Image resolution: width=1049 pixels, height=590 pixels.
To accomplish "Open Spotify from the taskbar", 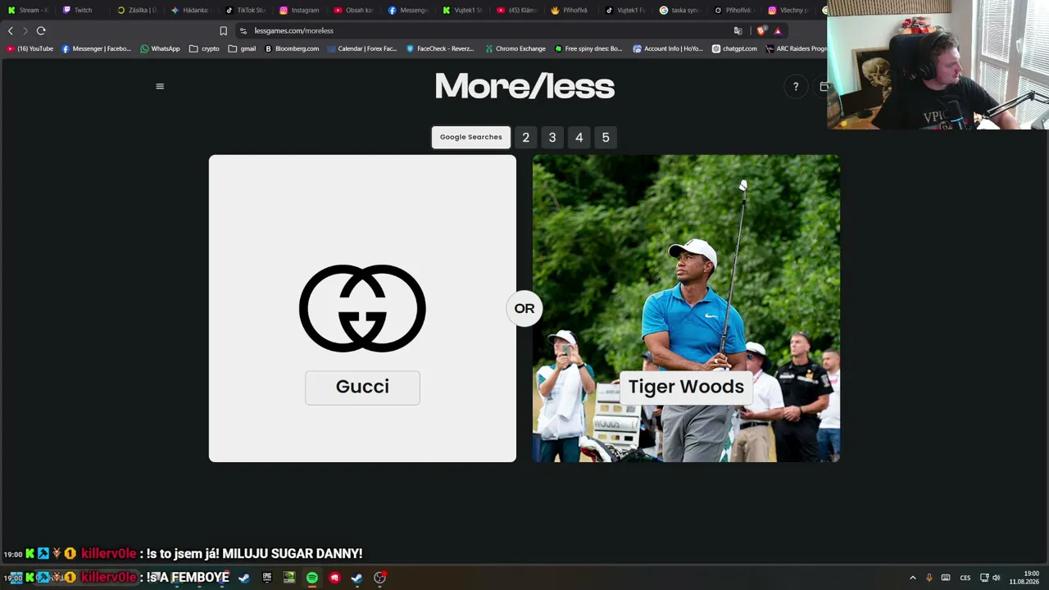I will 312,578.
